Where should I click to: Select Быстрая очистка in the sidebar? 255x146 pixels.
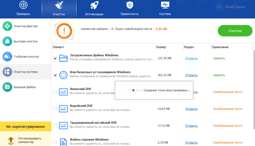pyautogui.click(x=26, y=41)
